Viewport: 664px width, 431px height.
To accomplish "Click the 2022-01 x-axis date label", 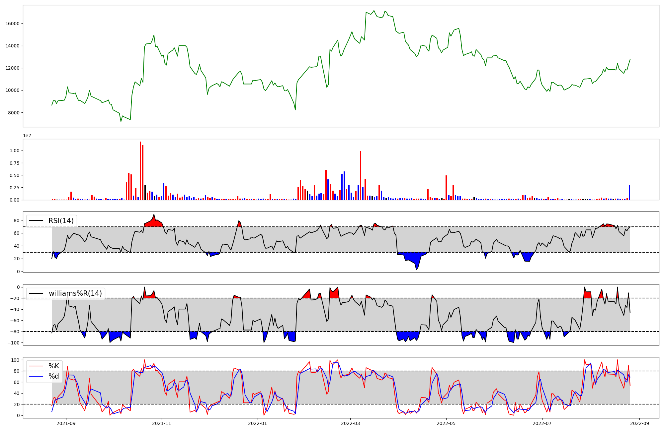I will [257, 423].
